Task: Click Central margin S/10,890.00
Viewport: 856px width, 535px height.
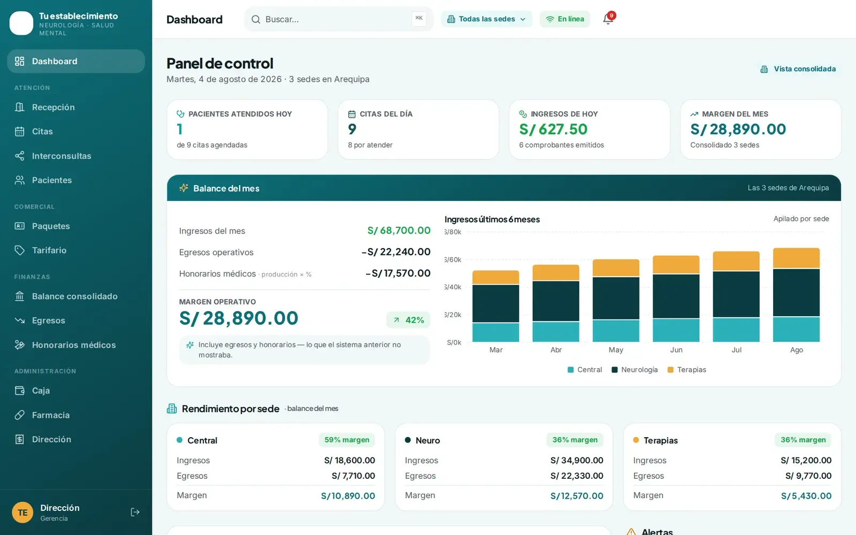Action: 348,496
